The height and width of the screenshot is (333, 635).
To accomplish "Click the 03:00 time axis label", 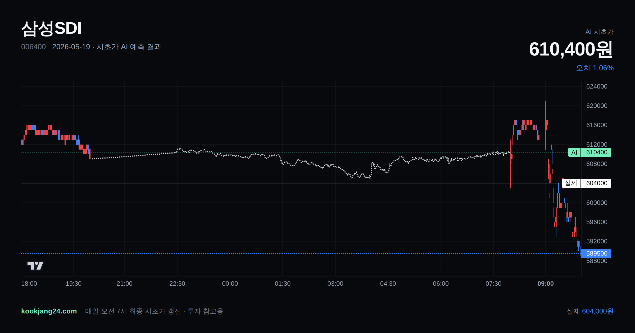I will (x=335, y=284).
